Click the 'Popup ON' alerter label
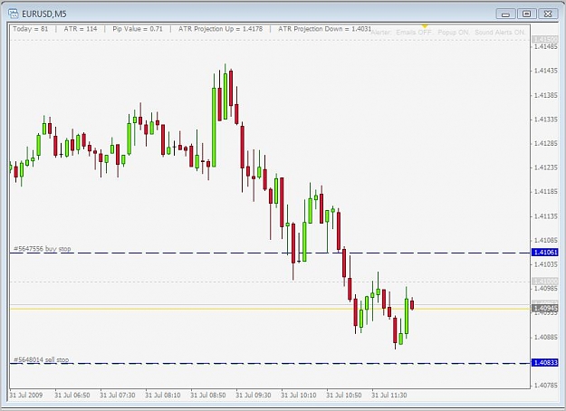566x411 pixels. tap(453, 33)
